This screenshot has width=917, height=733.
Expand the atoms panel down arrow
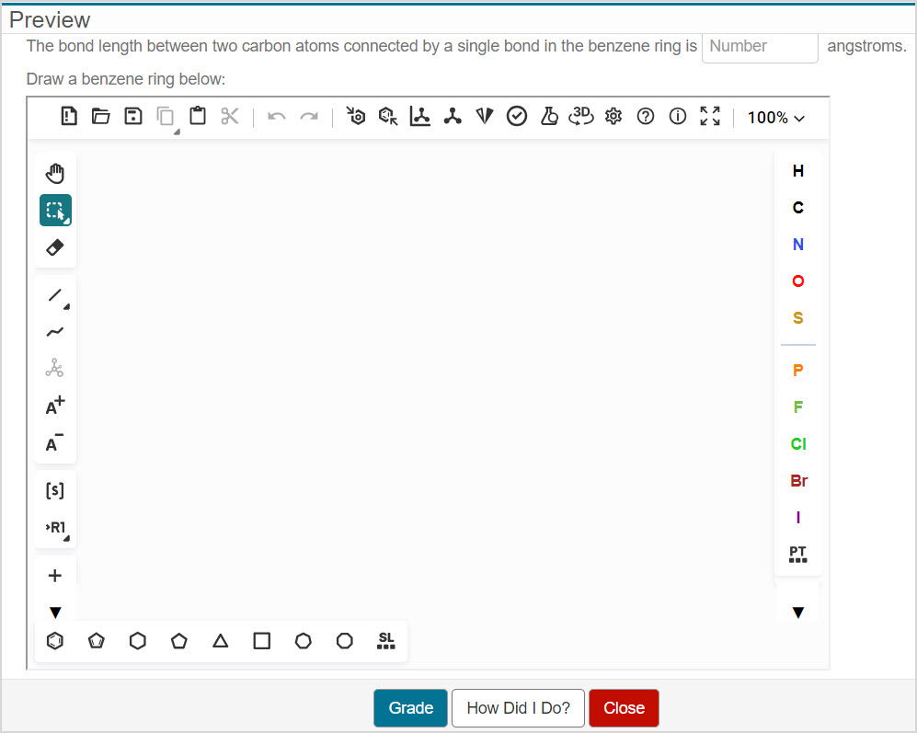(x=798, y=613)
